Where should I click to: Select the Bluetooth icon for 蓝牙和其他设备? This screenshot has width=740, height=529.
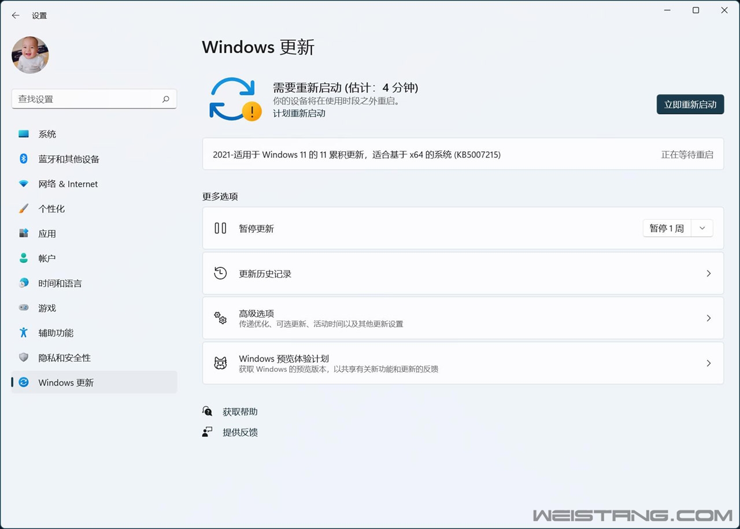click(x=24, y=159)
